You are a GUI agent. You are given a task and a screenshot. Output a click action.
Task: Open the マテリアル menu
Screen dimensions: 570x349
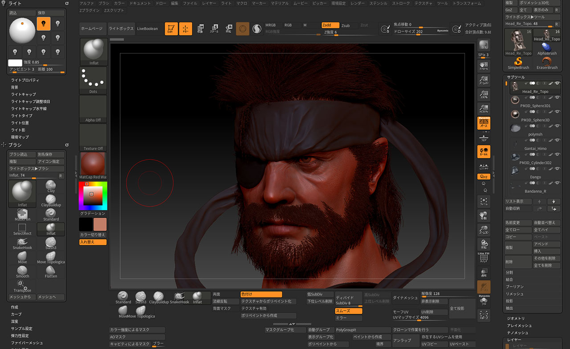point(280,3)
